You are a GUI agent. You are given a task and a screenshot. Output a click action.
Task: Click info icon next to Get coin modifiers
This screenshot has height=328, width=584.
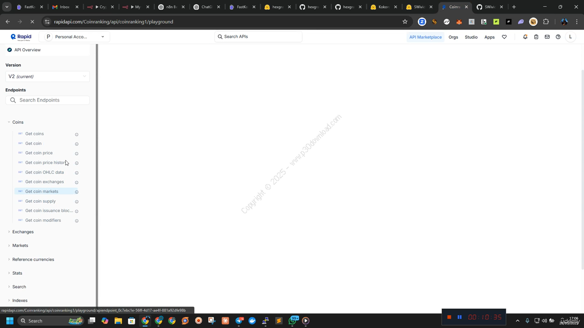[77, 220]
